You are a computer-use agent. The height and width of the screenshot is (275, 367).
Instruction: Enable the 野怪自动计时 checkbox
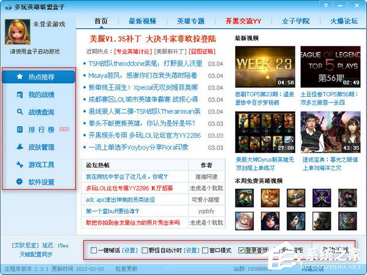point(145,251)
